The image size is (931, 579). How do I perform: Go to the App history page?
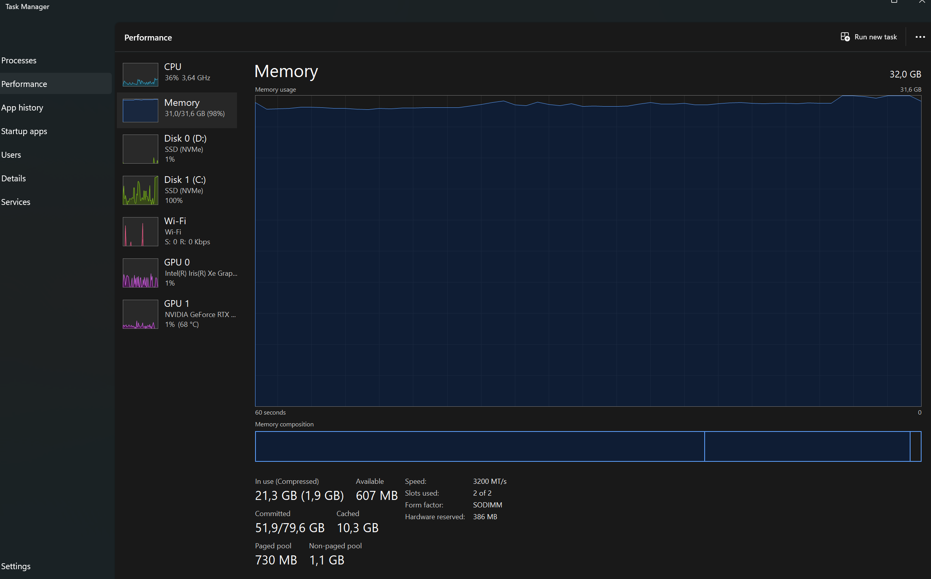coord(22,108)
